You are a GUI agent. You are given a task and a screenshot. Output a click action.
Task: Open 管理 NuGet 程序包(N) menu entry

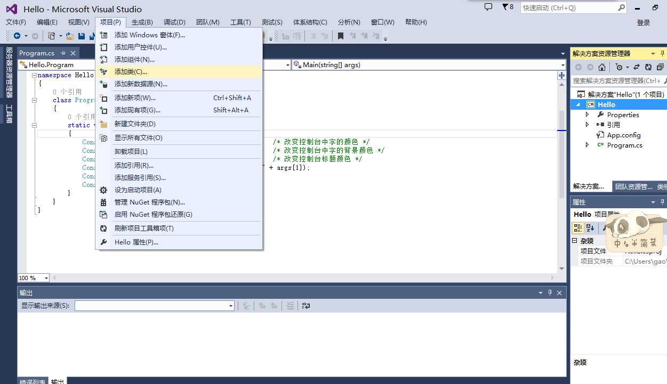point(179,202)
